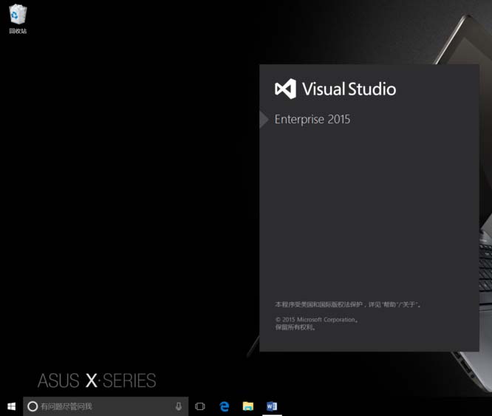Click the 回收站 label under the desktop icon

(18, 31)
